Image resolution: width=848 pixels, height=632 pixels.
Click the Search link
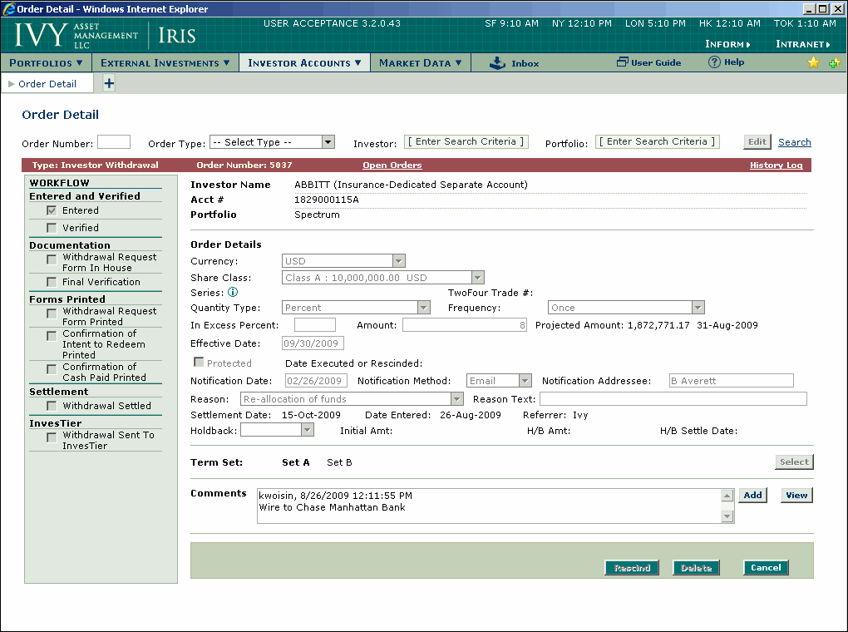tap(795, 142)
